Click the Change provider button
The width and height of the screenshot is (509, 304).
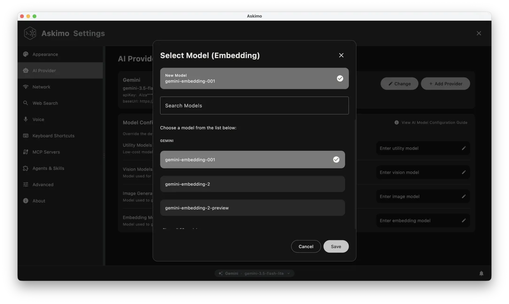pyautogui.click(x=399, y=84)
